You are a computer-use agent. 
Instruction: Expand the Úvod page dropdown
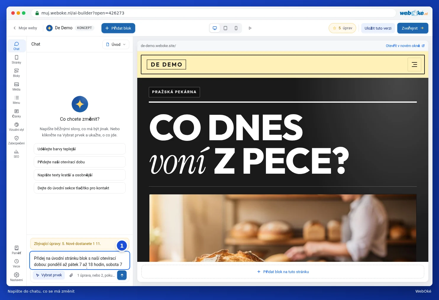pyautogui.click(x=116, y=44)
